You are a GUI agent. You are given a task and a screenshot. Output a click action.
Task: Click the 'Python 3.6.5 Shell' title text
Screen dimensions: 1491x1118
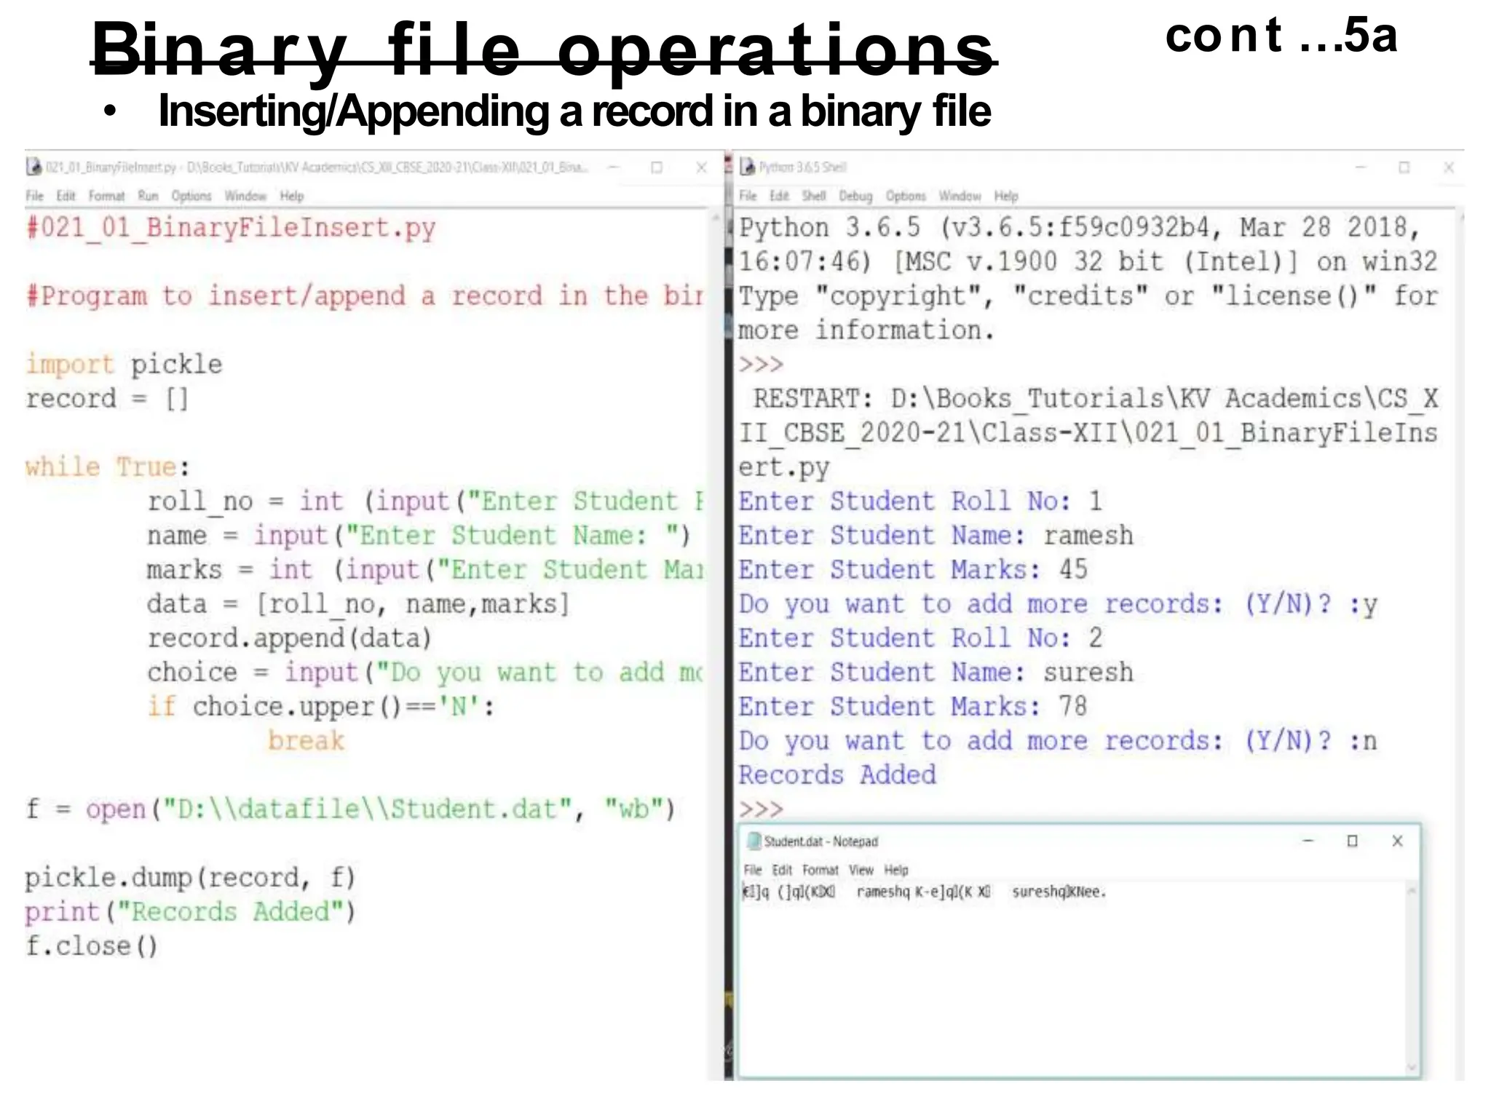803,167
